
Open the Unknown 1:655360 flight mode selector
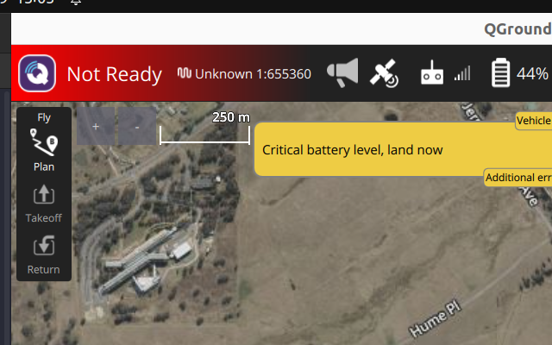click(x=244, y=74)
